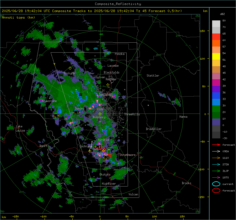The image size is (236, 220).
Task: Click the Ponoka city label
Action: pyautogui.click(x=120, y=54)
